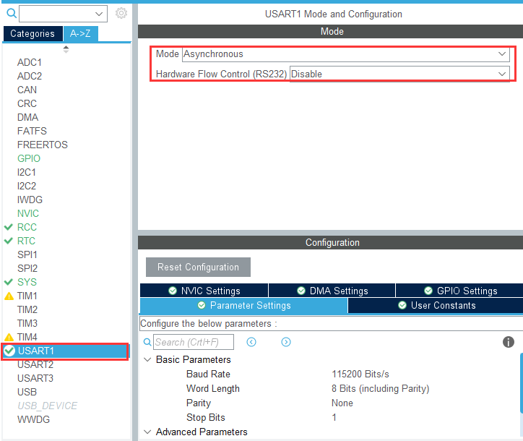
Task: Click the Parity parameter label
Action: click(199, 403)
